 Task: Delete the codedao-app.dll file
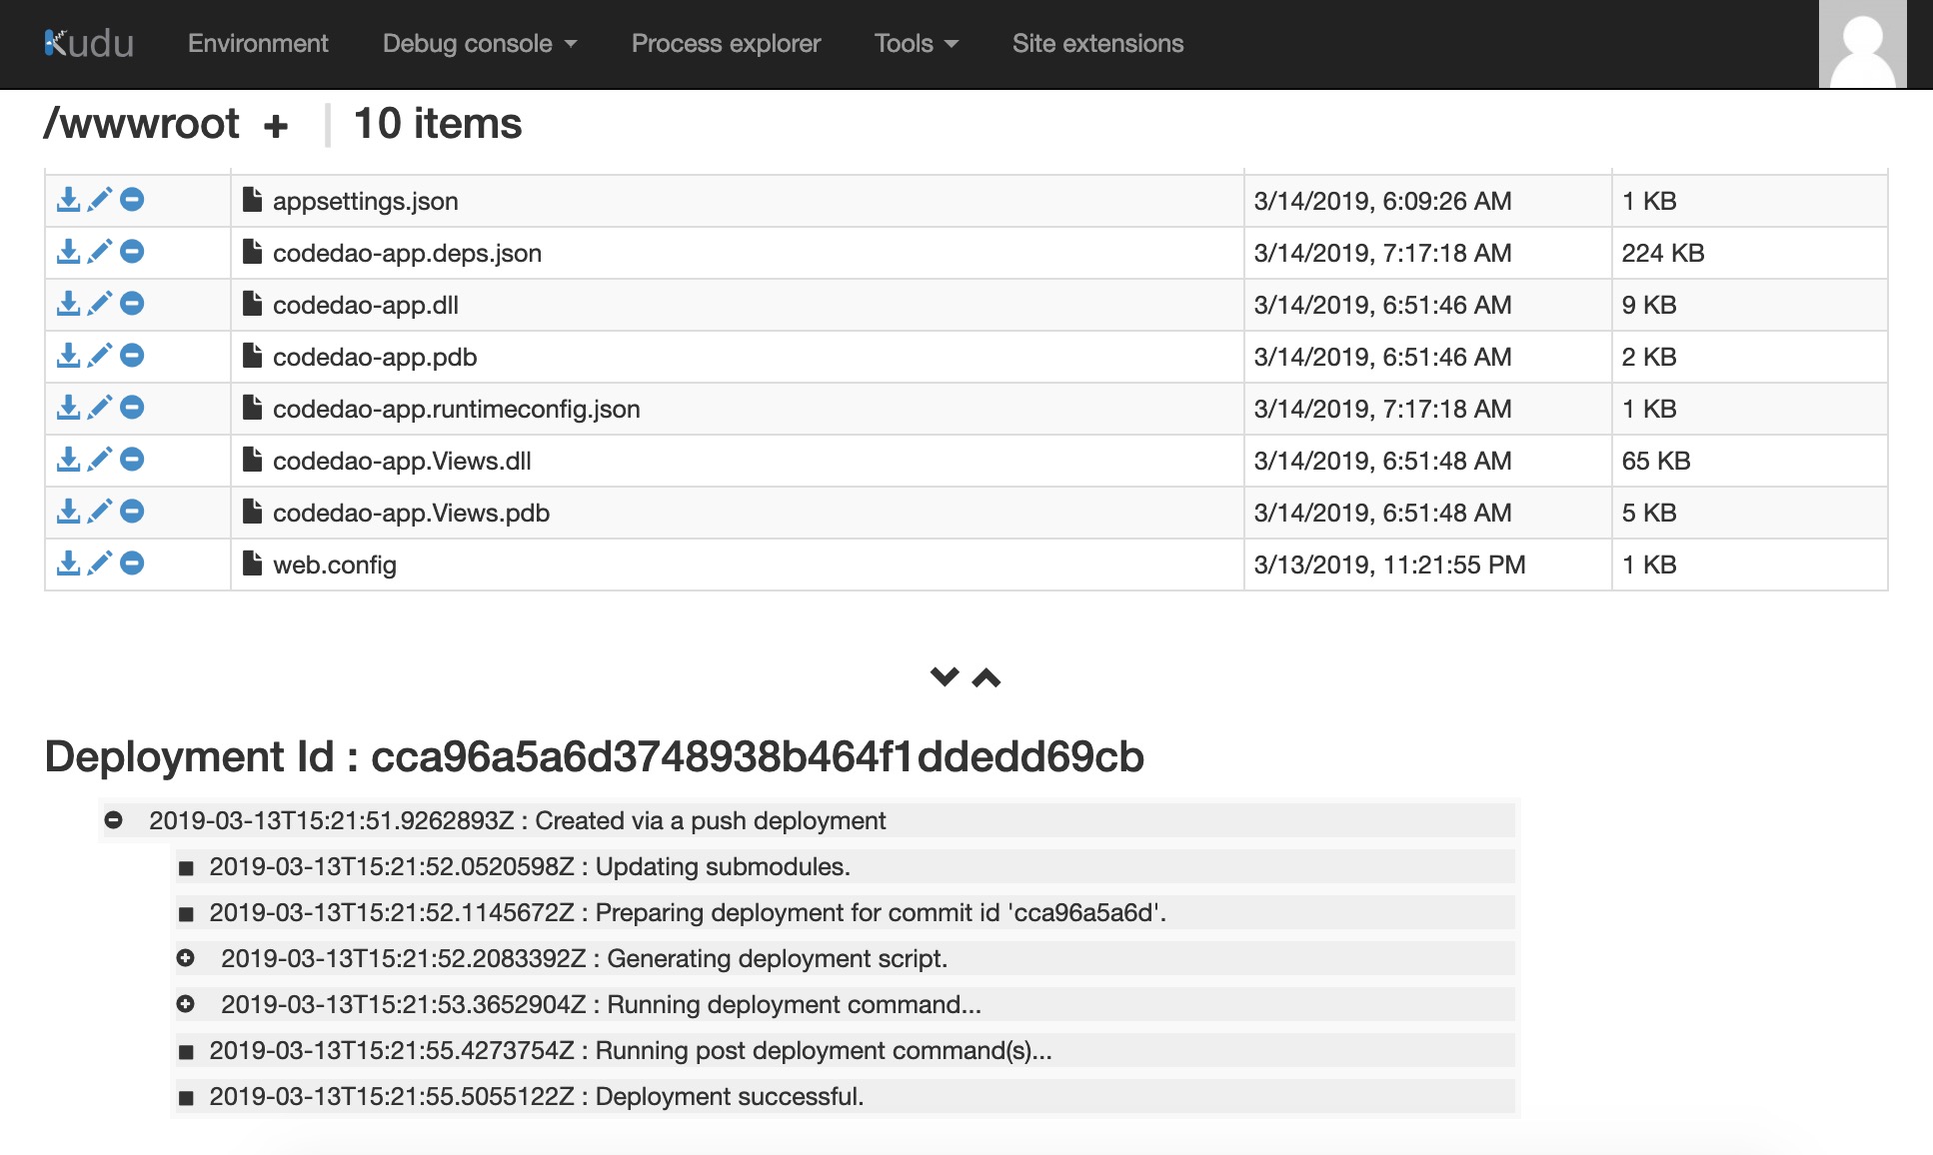click(132, 304)
